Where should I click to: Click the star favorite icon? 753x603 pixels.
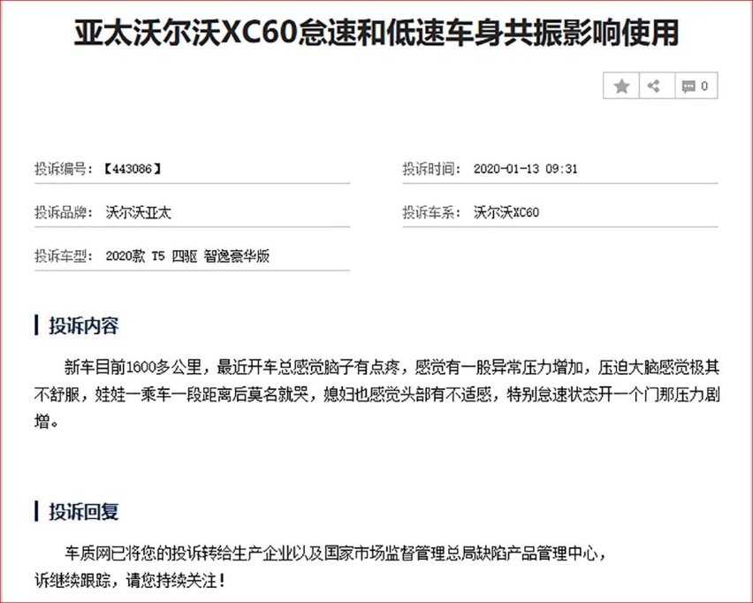(621, 86)
